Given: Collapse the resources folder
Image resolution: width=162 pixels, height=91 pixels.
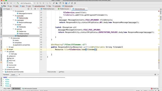Looking at the screenshot, I should click(x=9, y=38).
